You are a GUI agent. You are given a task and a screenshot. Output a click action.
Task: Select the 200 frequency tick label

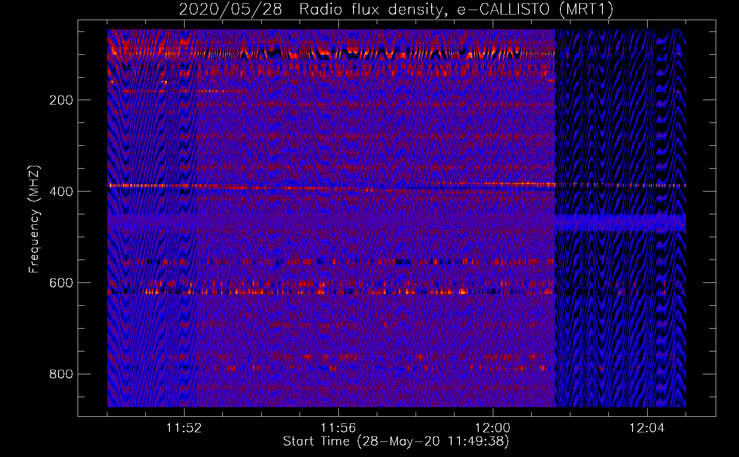(61, 100)
